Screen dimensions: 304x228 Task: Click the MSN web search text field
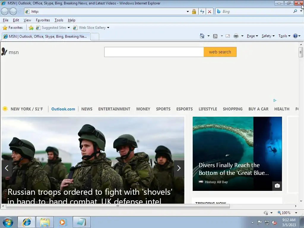[154, 52]
